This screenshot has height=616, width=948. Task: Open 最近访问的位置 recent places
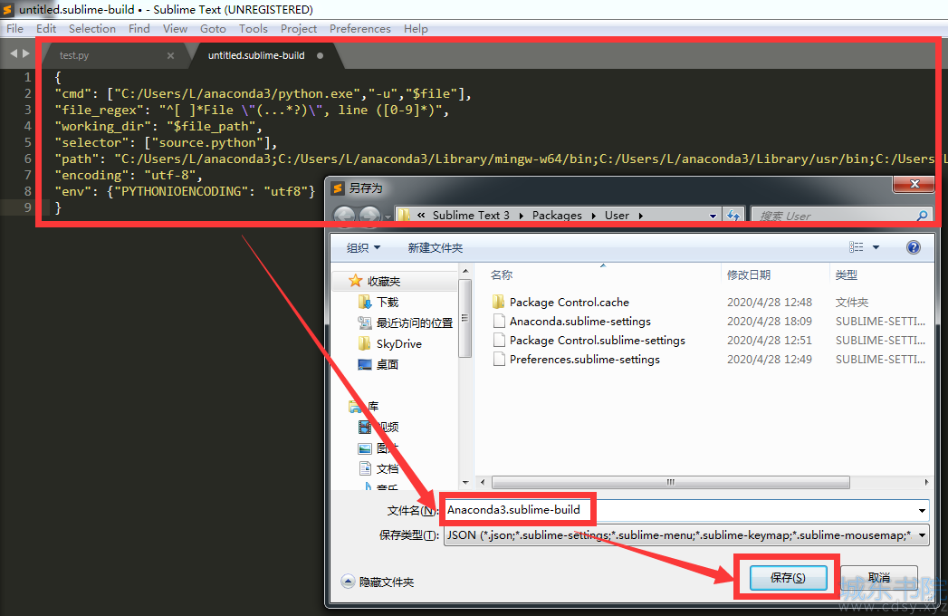(405, 322)
